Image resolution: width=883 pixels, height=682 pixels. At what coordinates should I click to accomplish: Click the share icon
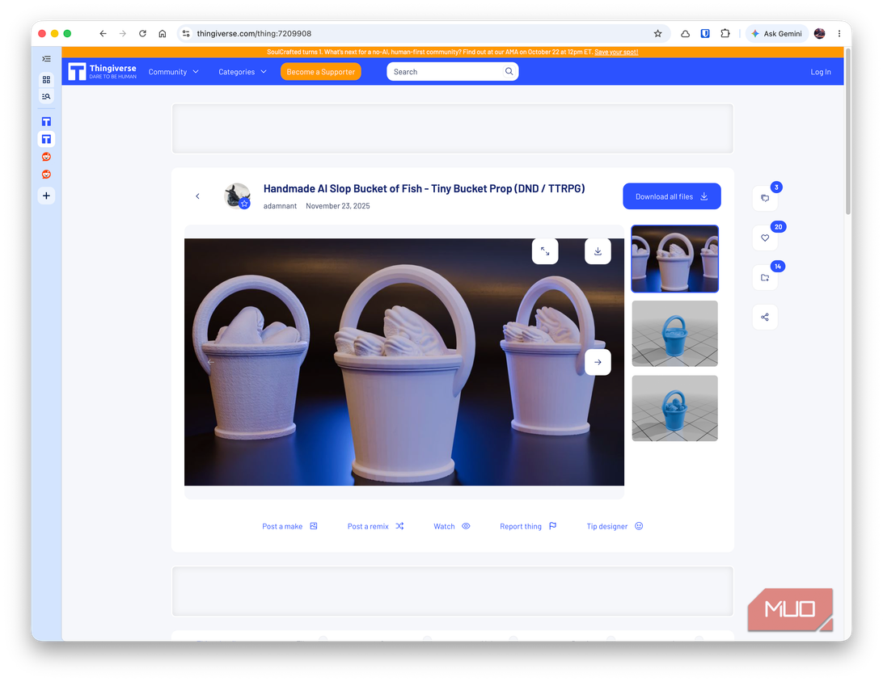point(765,318)
